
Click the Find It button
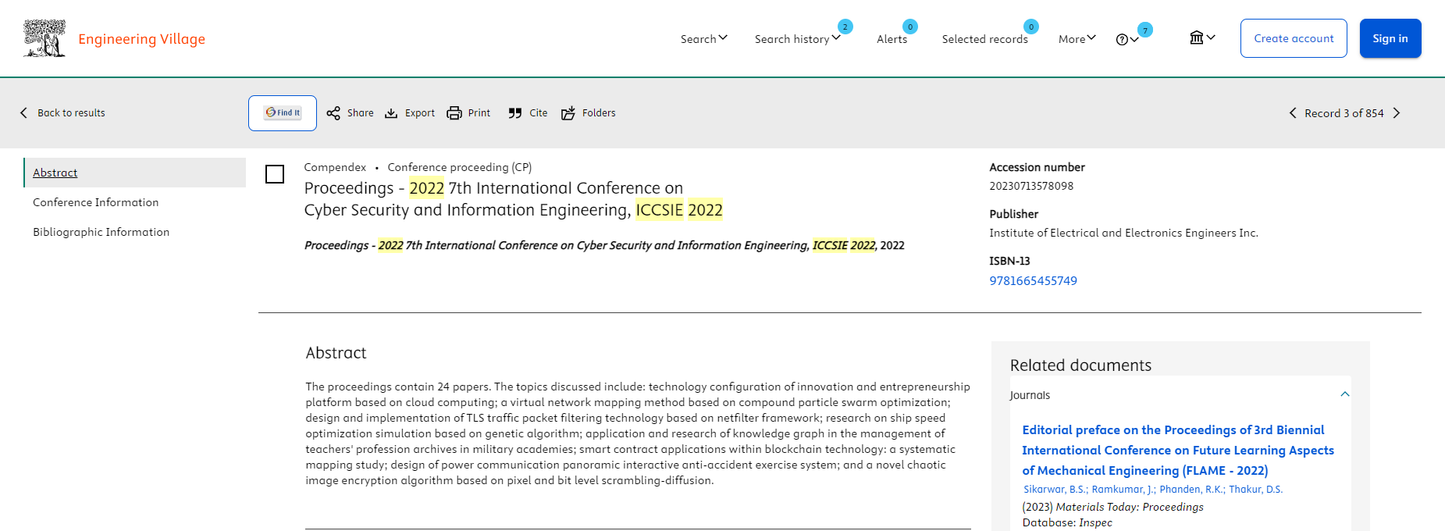click(x=283, y=113)
